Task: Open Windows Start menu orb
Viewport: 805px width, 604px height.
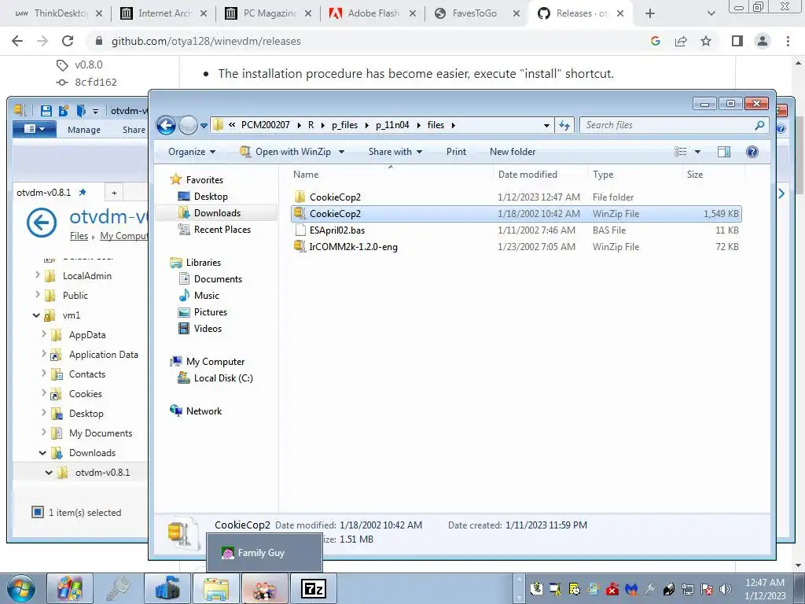Action: [21, 588]
